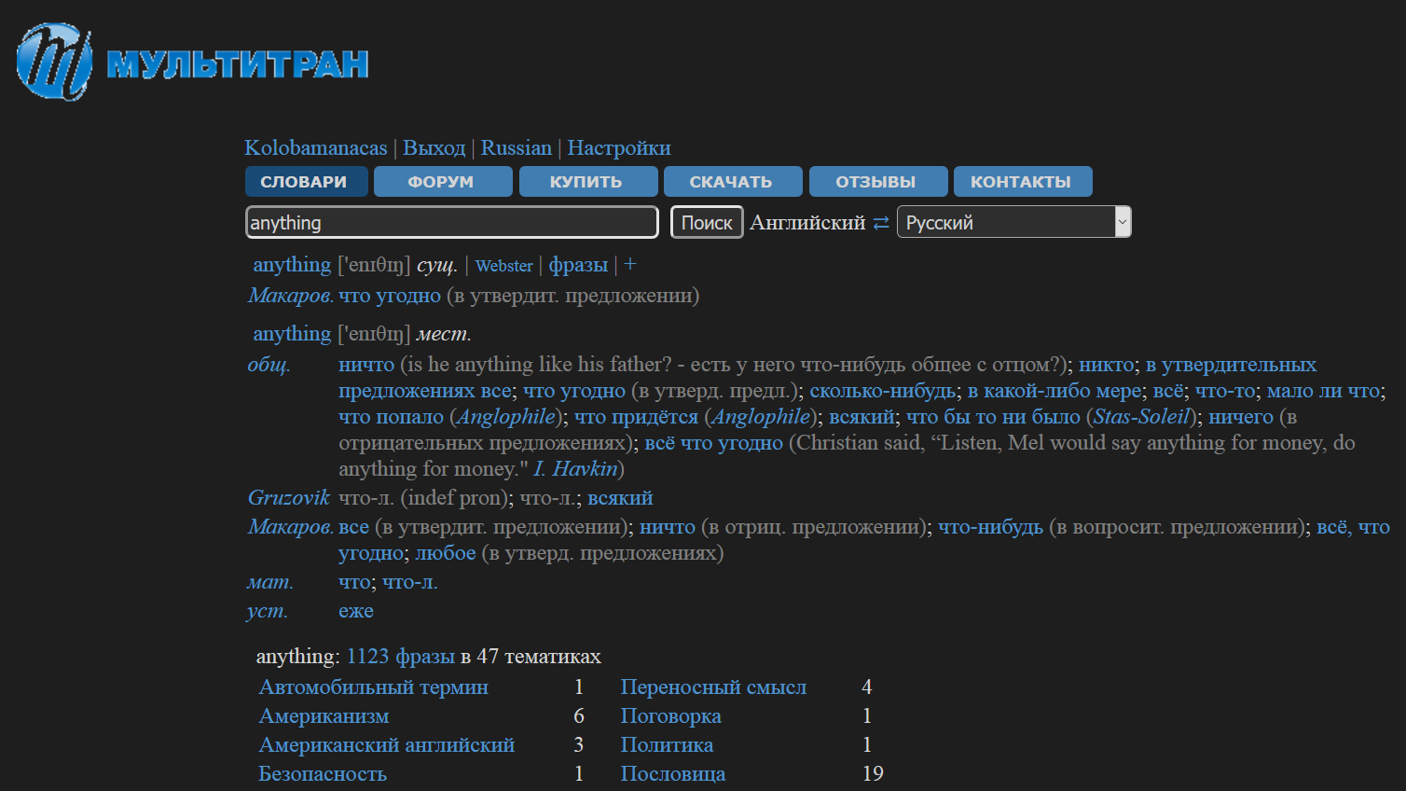
Task: Click the Multitran logo
Action: 192,62
